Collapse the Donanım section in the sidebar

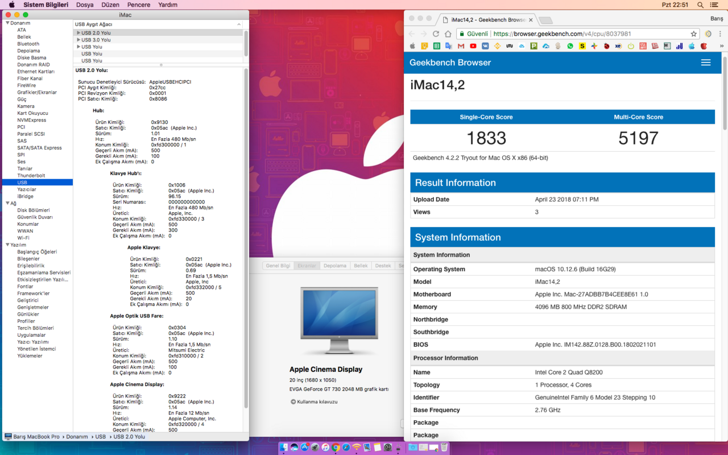pyautogui.click(x=7, y=23)
